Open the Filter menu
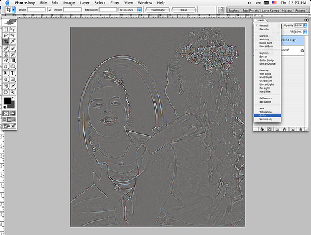This screenshot has height=235, width=311. [115, 3]
